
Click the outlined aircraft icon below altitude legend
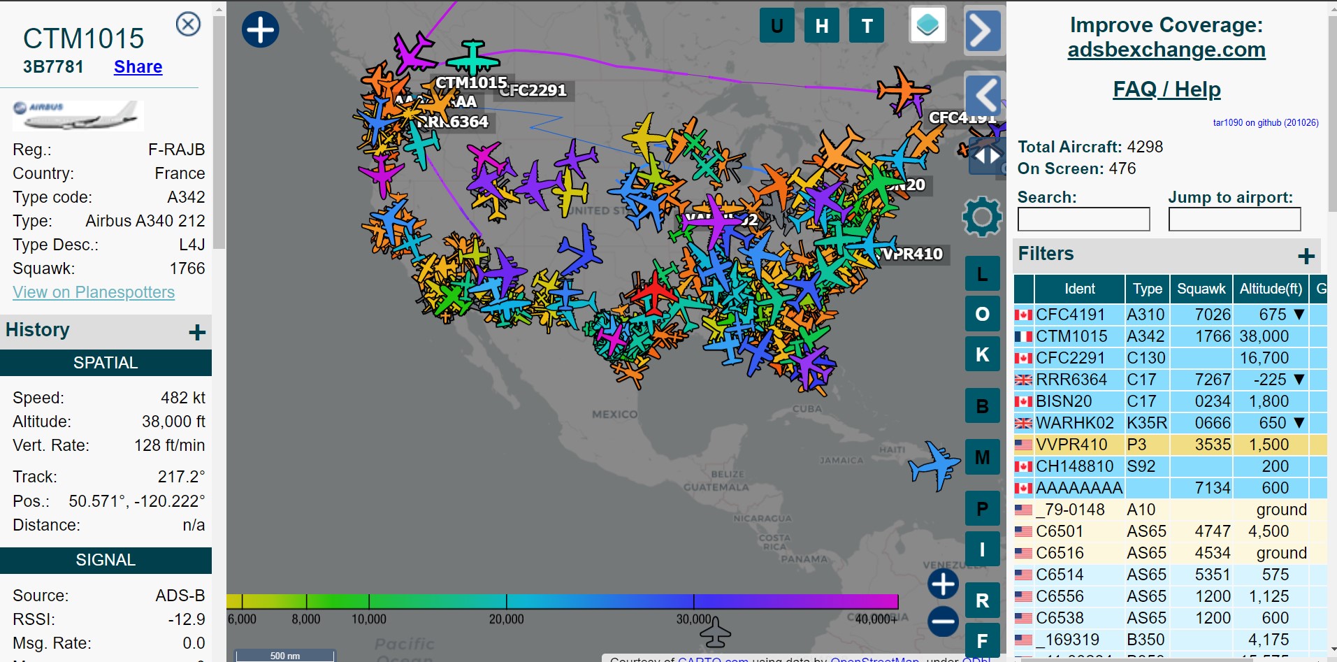(715, 632)
